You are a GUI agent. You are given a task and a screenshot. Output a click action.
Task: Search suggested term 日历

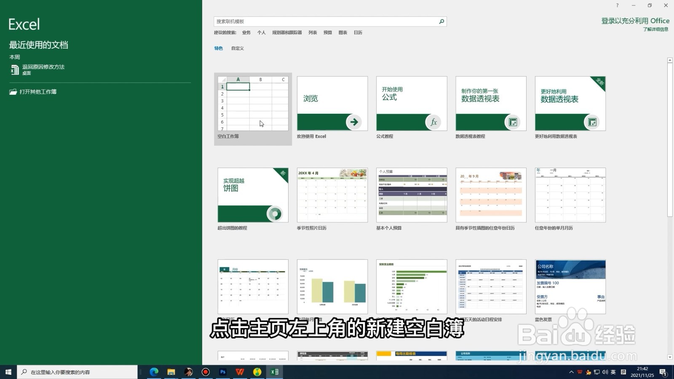click(358, 32)
